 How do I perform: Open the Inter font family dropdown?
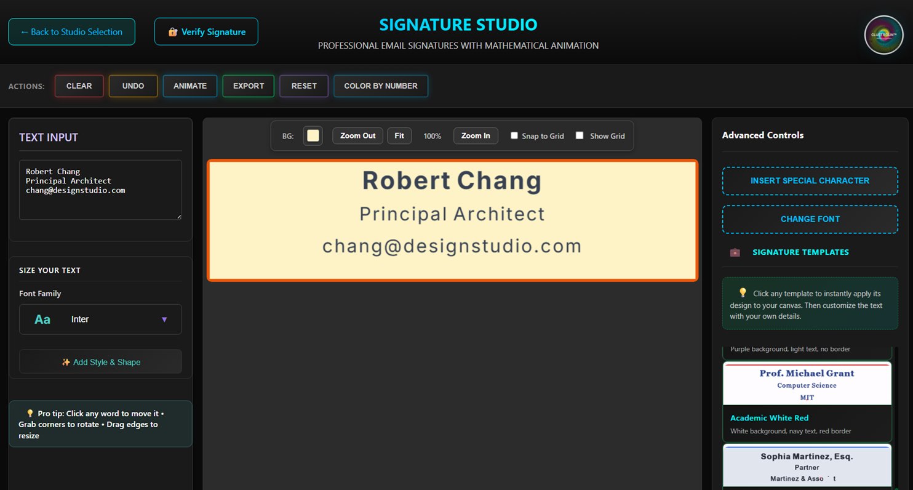click(x=100, y=319)
